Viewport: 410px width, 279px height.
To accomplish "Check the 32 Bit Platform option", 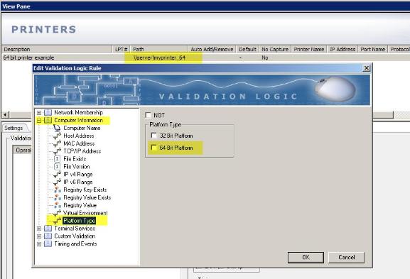I will pyautogui.click(x=154, y=136).
